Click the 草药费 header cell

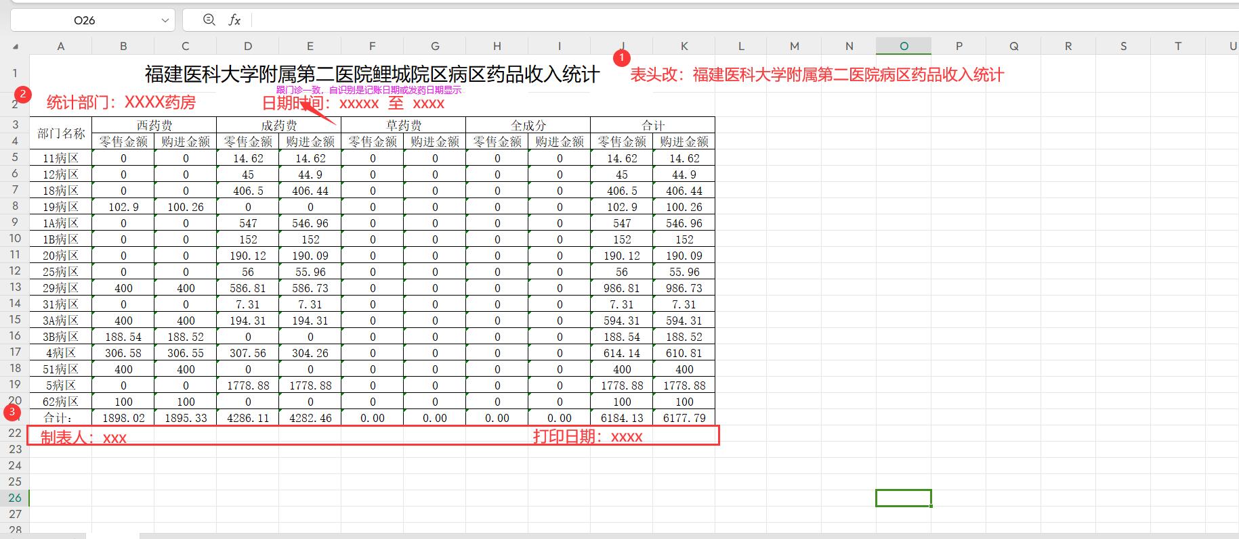coord(404,125)
